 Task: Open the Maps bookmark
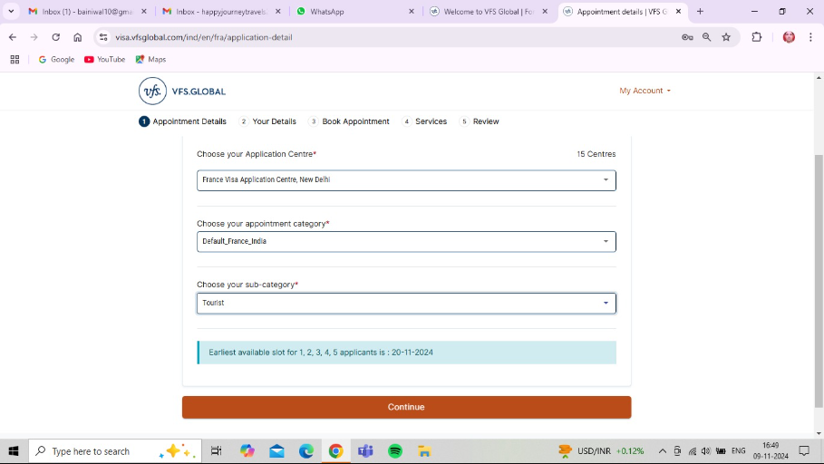point(150,60)
